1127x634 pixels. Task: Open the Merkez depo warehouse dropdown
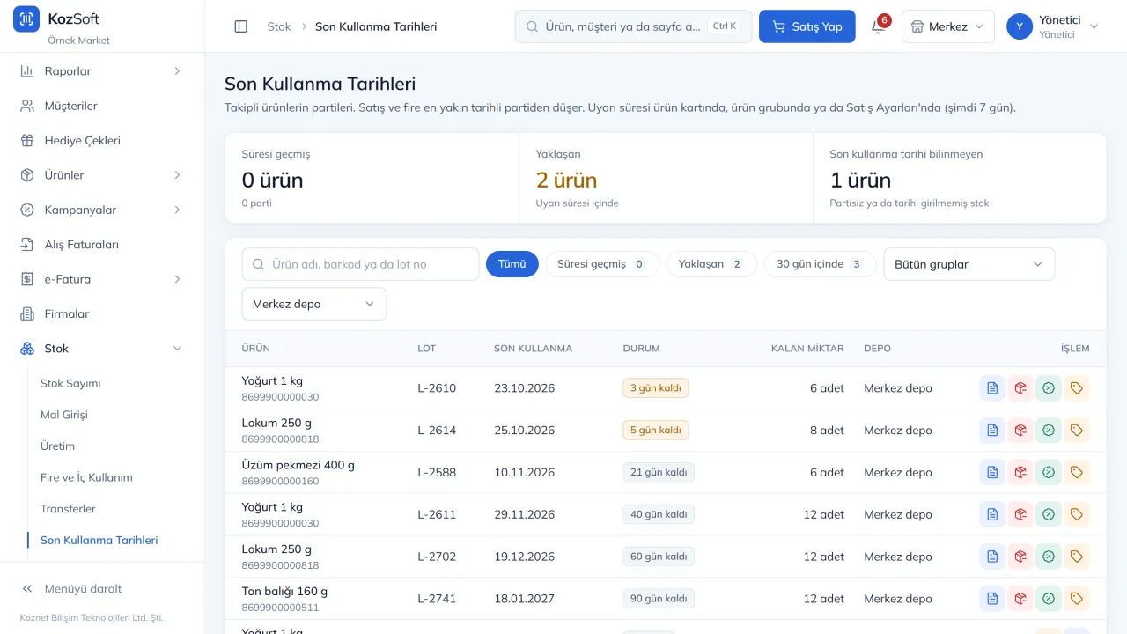point(313,304)
